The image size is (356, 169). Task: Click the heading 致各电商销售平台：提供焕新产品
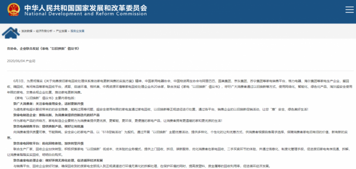click(49, 126)
